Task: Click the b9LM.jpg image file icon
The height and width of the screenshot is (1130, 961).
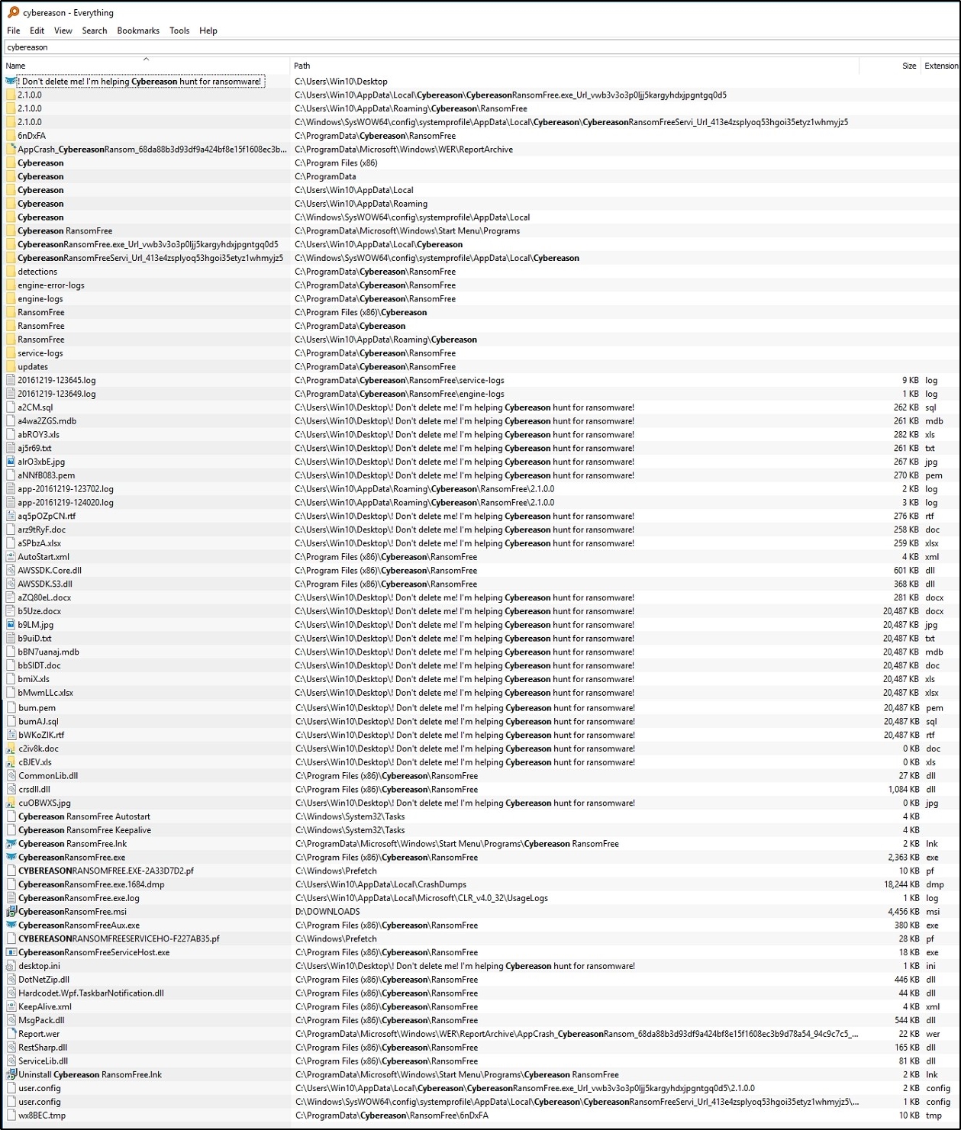Action: tap(11, 625)
